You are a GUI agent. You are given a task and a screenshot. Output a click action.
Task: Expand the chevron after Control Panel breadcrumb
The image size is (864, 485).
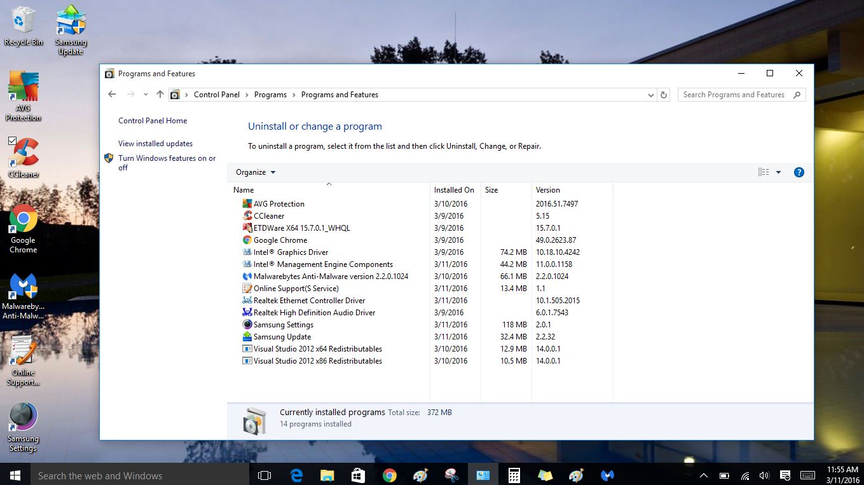[247, 95]
